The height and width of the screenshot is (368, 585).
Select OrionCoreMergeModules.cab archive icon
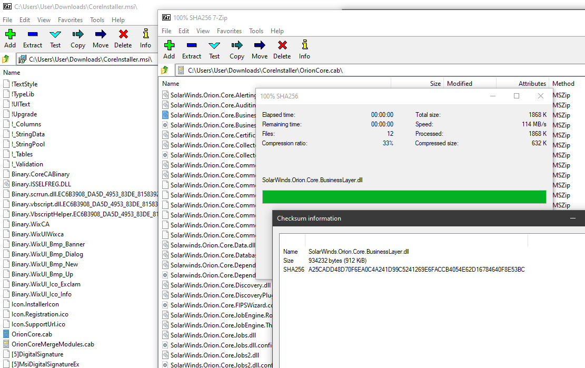[6, 344]
